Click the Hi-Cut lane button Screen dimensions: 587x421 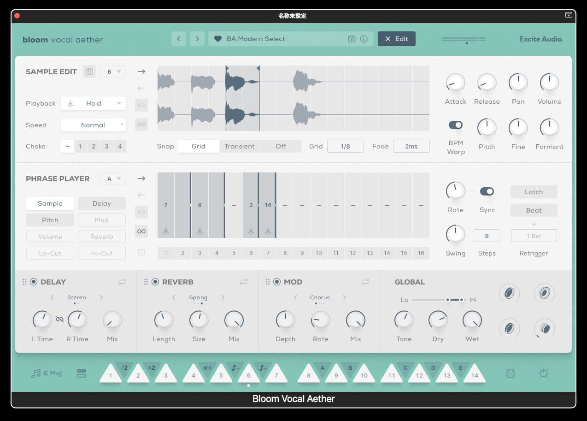(102, 253)
